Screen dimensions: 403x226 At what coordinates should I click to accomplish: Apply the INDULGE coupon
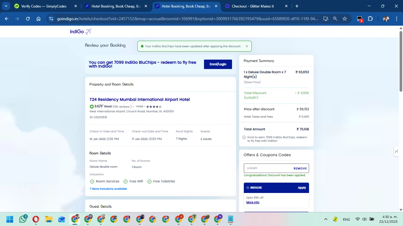click(x=302, y=188)
